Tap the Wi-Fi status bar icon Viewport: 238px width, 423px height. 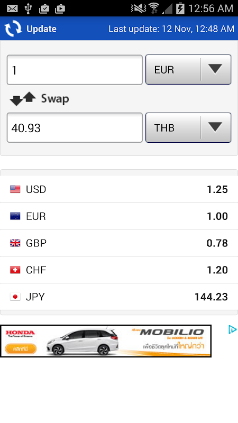click(x=154, y=8)
